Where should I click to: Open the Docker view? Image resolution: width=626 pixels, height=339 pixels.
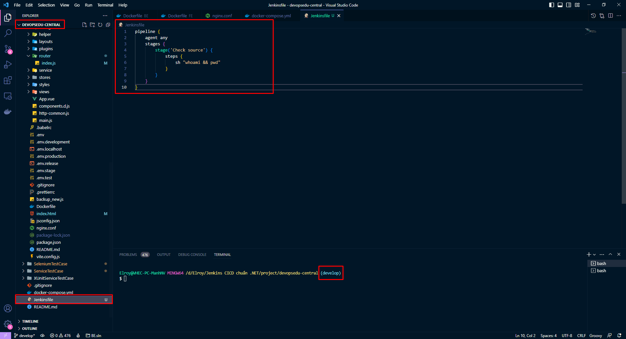click(8, 112)
